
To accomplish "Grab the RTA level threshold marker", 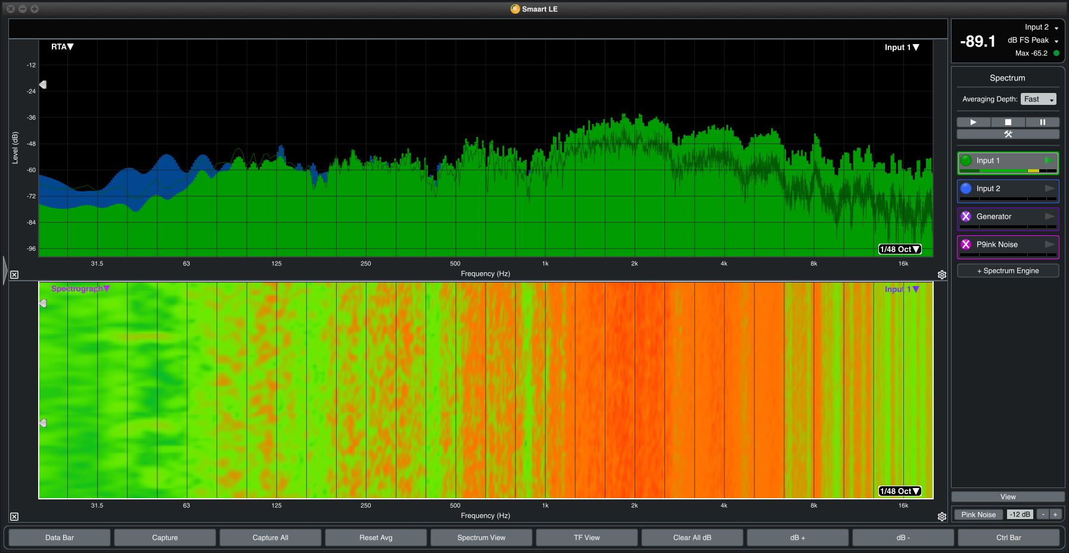I will pos(42,85).
